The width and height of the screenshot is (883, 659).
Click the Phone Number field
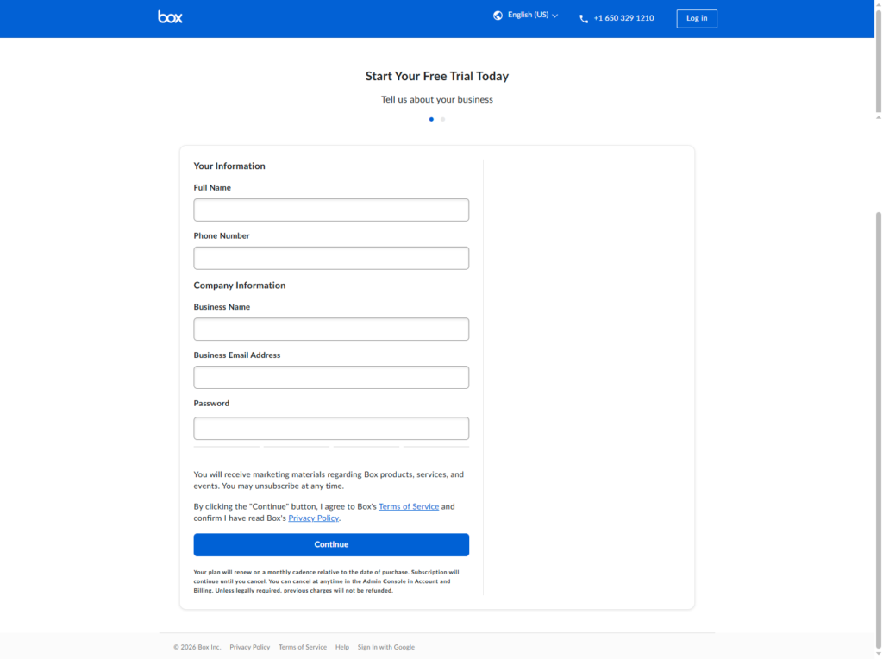(x=331, y=258)
